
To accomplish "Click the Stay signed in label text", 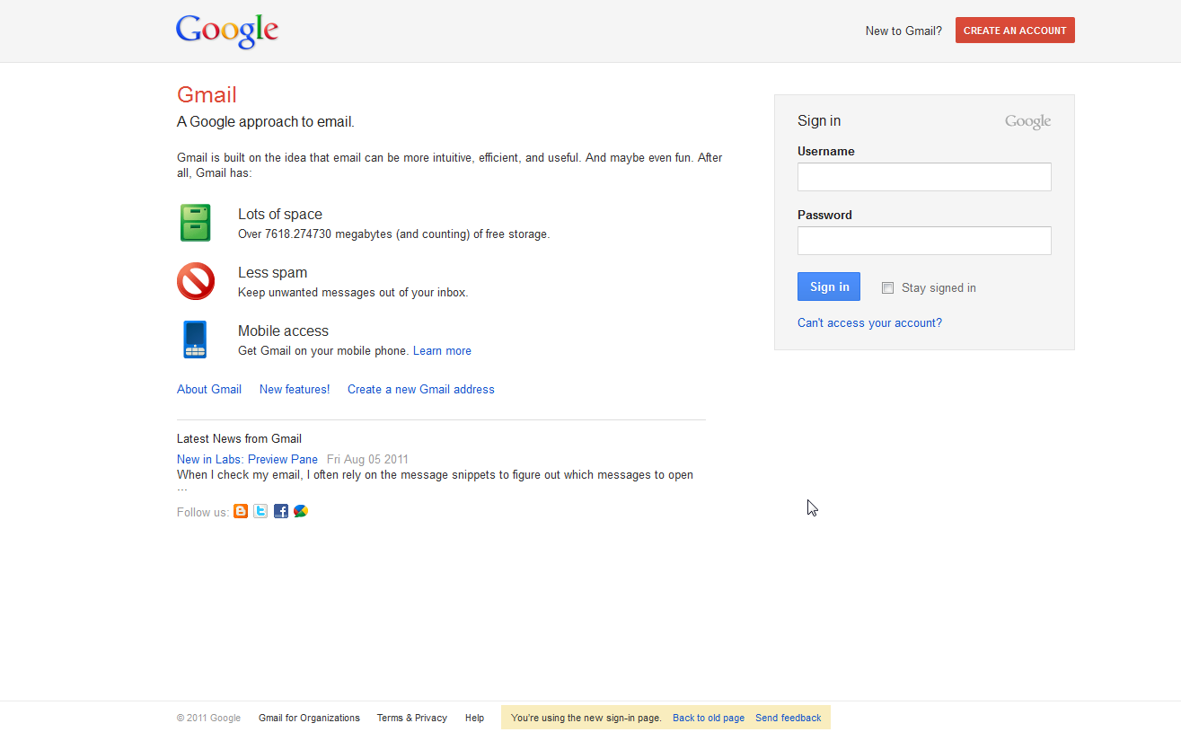I will [x=939, y=288].
